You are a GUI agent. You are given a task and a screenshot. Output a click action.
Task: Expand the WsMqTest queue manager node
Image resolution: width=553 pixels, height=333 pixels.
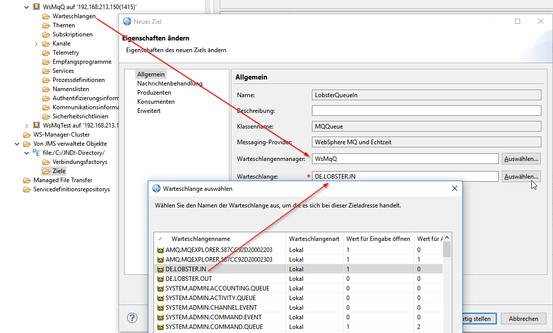[27, 125]
